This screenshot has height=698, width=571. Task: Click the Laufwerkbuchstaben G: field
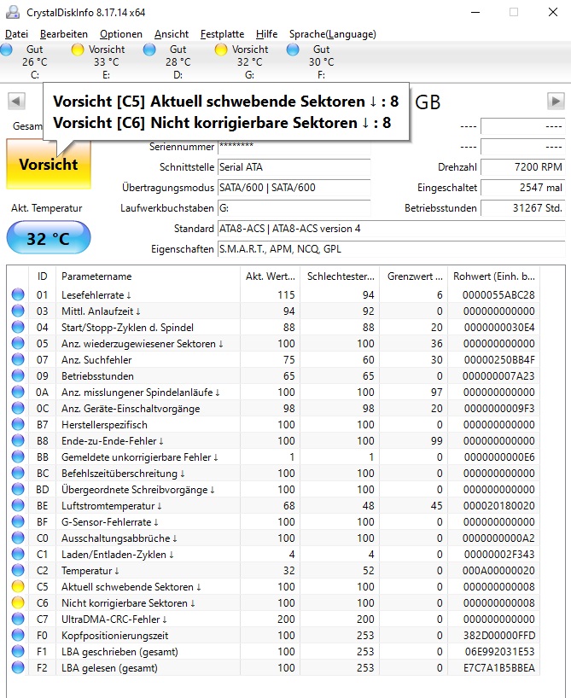pos(294,208)
